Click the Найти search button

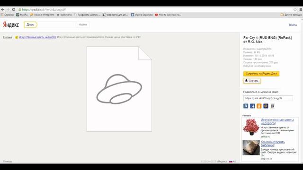[x=83, y=25]
